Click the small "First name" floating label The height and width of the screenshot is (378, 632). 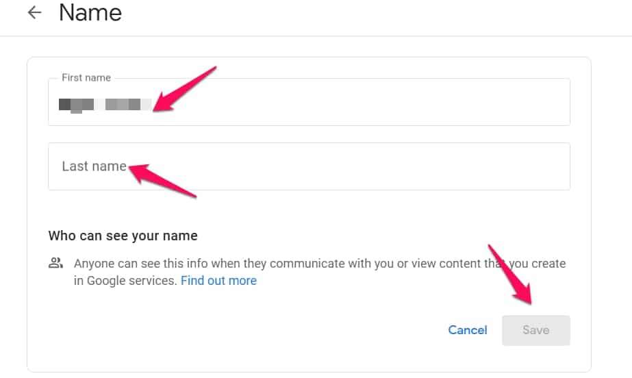86,77
